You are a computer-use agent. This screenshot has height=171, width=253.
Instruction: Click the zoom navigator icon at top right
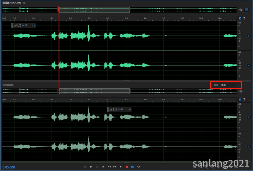(x=241, y=10)
